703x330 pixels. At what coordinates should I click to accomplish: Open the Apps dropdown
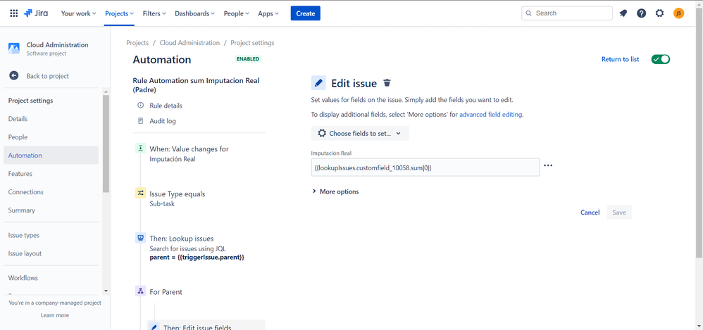[268, 13]
